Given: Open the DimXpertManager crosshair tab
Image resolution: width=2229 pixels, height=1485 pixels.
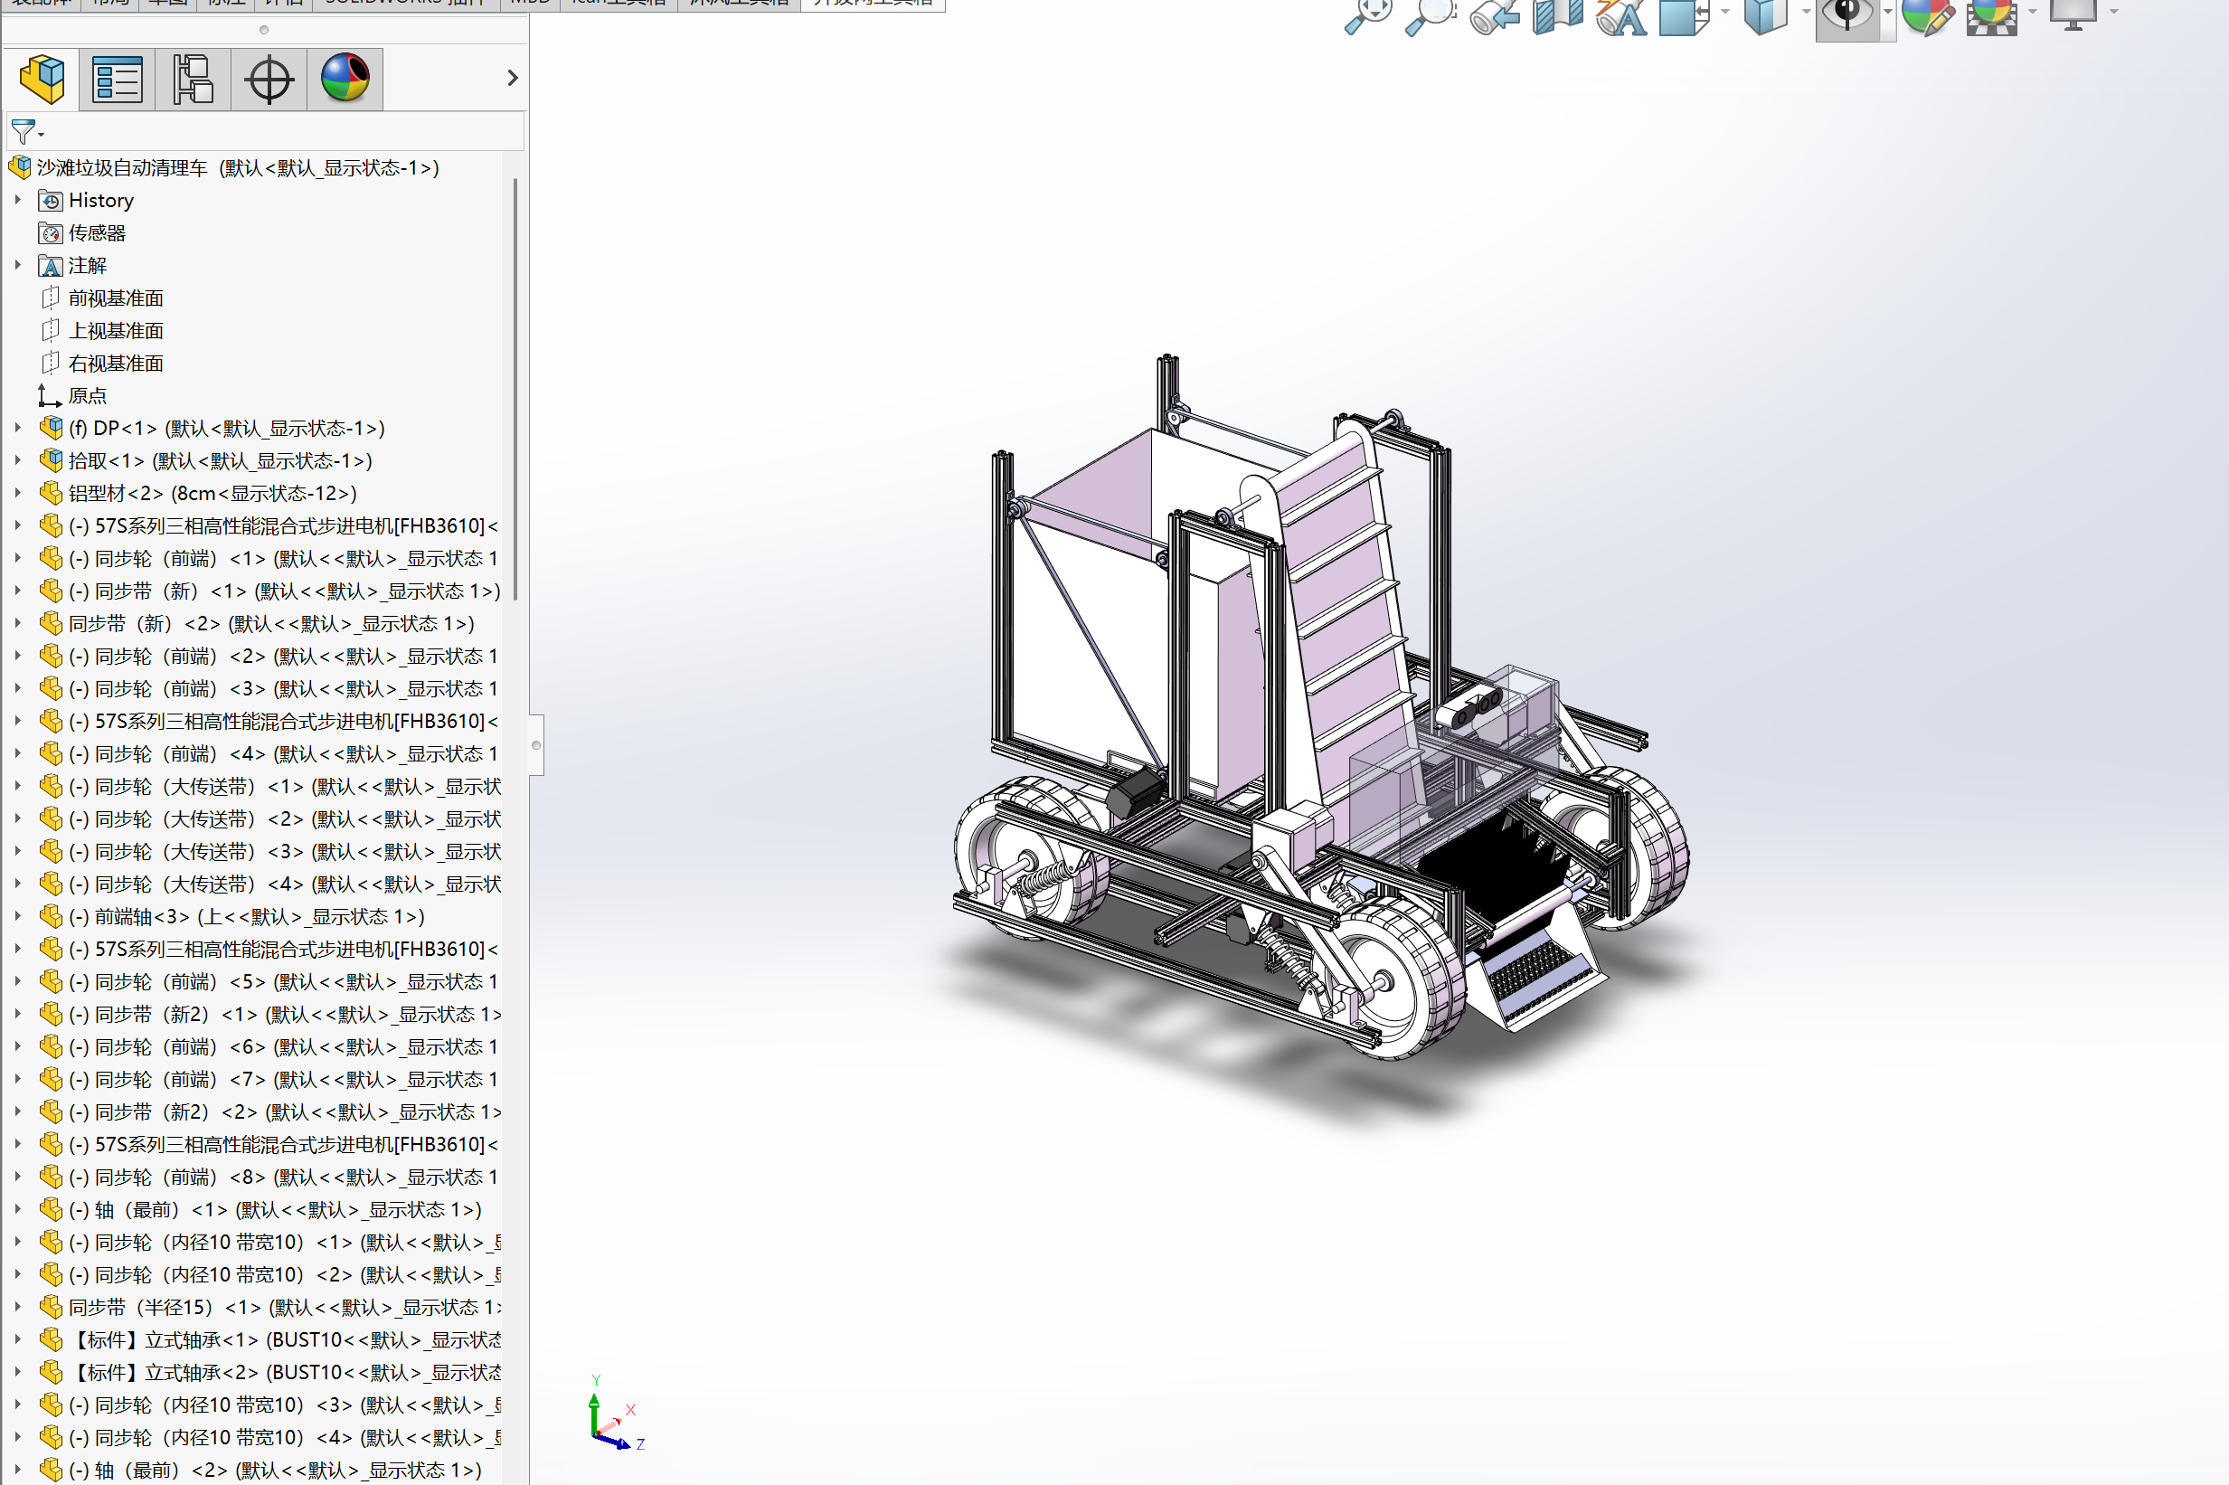Looking at the screenshot, I should (x=269, y=80).
